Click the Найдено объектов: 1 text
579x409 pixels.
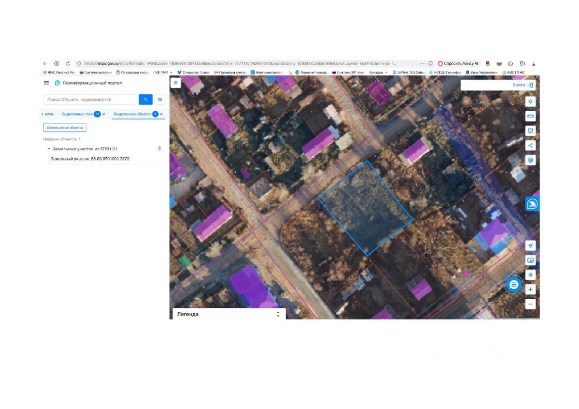(62, 139)
